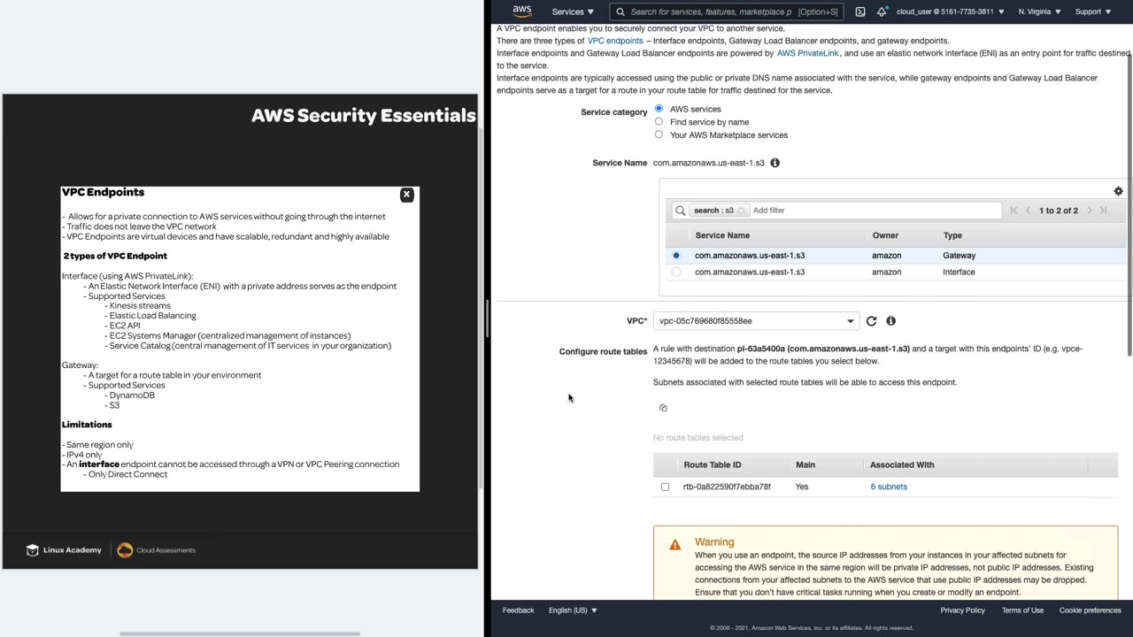This screenshot has width=1133, height=637.
Task: Open the notifications bell
Action: tap(882, 12)
